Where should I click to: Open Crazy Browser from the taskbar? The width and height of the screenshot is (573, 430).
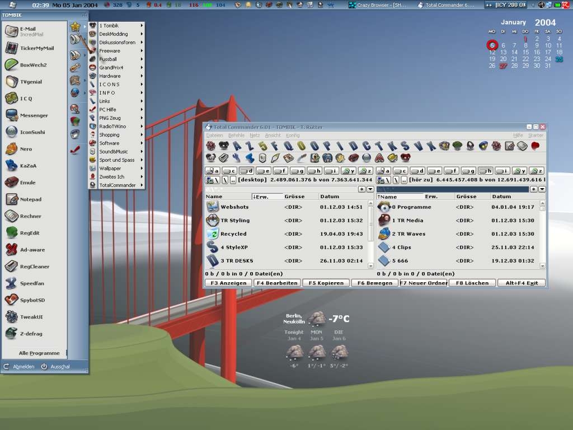point(378,5)
